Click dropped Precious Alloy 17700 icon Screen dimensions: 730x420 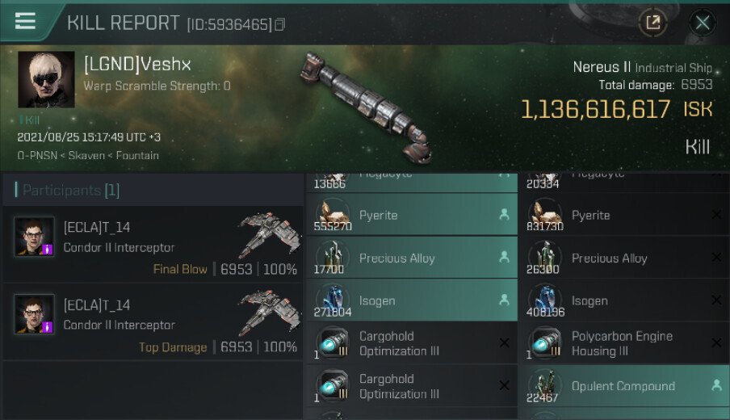coord(333,258)
